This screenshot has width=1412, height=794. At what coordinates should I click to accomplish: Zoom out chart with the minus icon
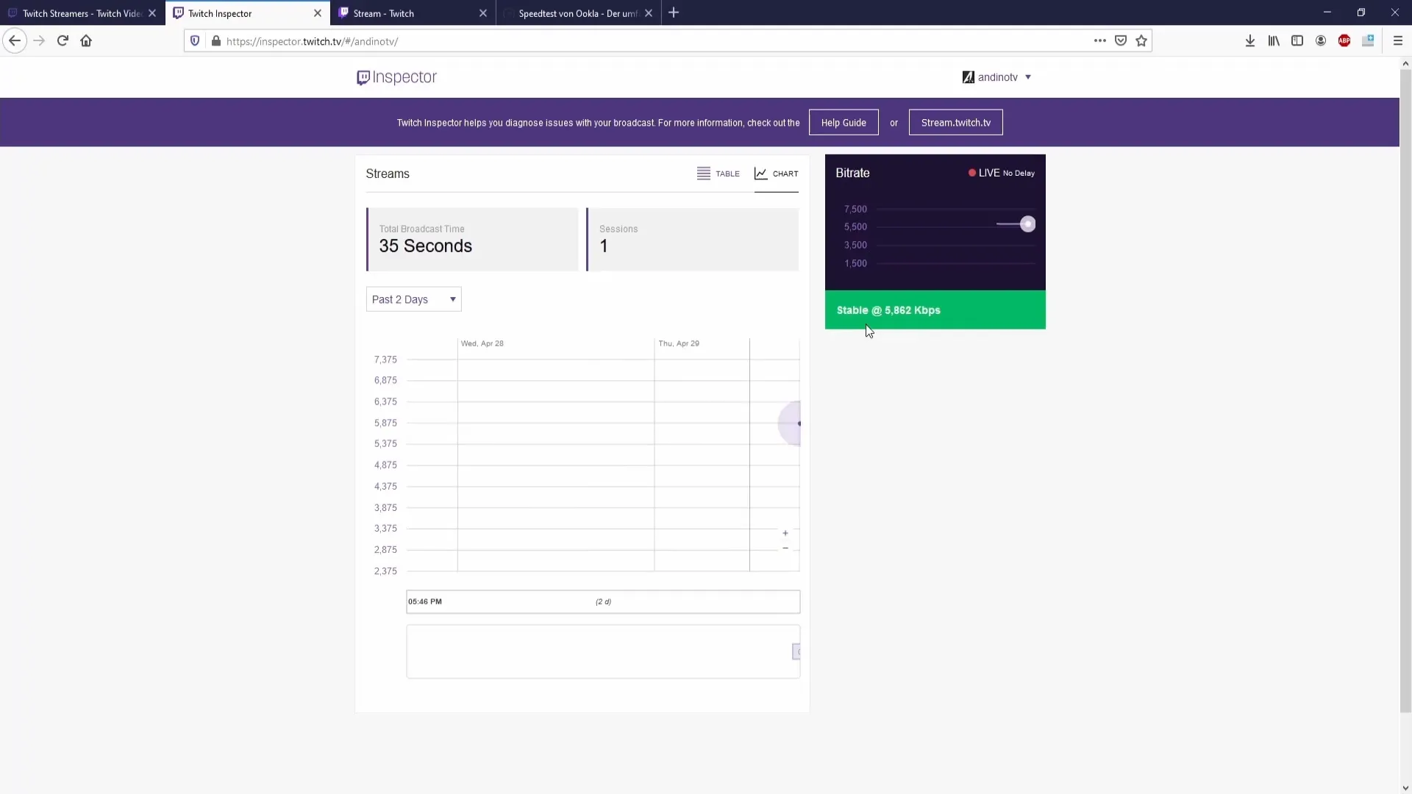(785, 548)
